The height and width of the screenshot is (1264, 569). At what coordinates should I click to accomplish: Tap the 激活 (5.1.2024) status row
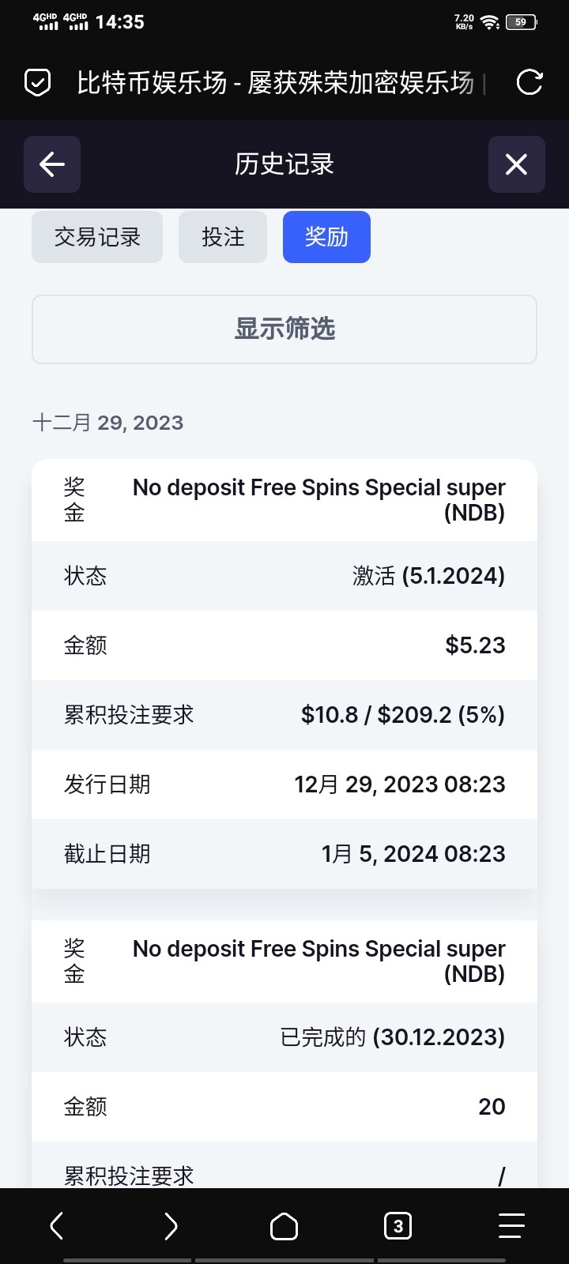tap(284, 576)
